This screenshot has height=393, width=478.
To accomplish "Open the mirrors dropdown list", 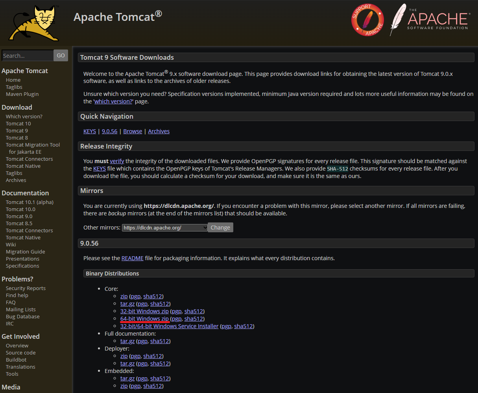I will (x=165, y=228).
